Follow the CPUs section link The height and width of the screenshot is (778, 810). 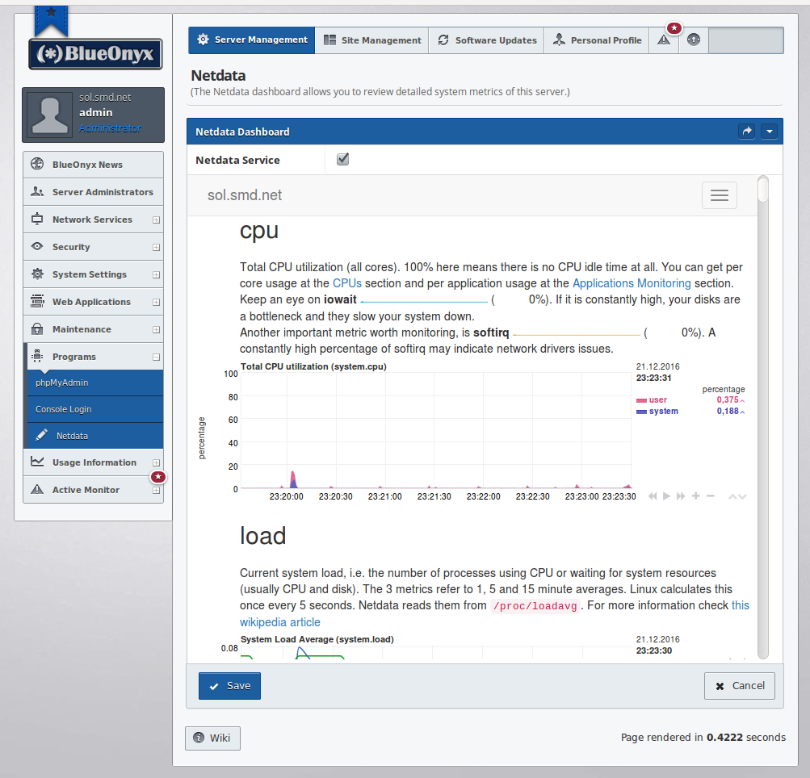(x=347, y=283)
